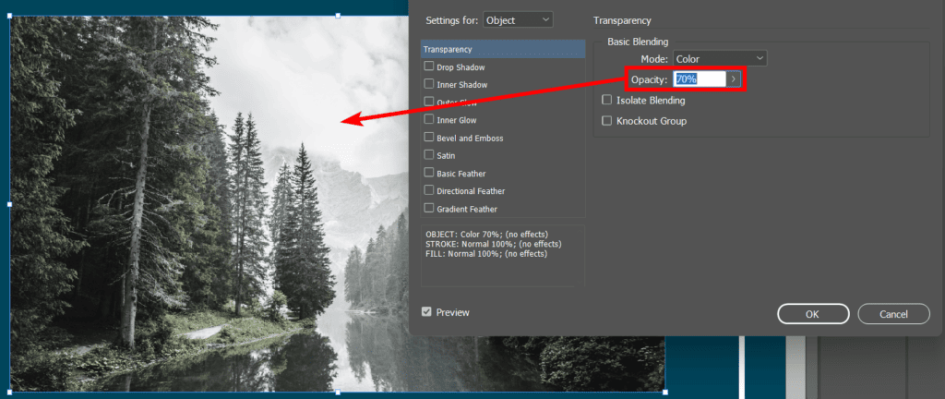Check the Gradient Feather box
The image size is (945, 399).
428,208
